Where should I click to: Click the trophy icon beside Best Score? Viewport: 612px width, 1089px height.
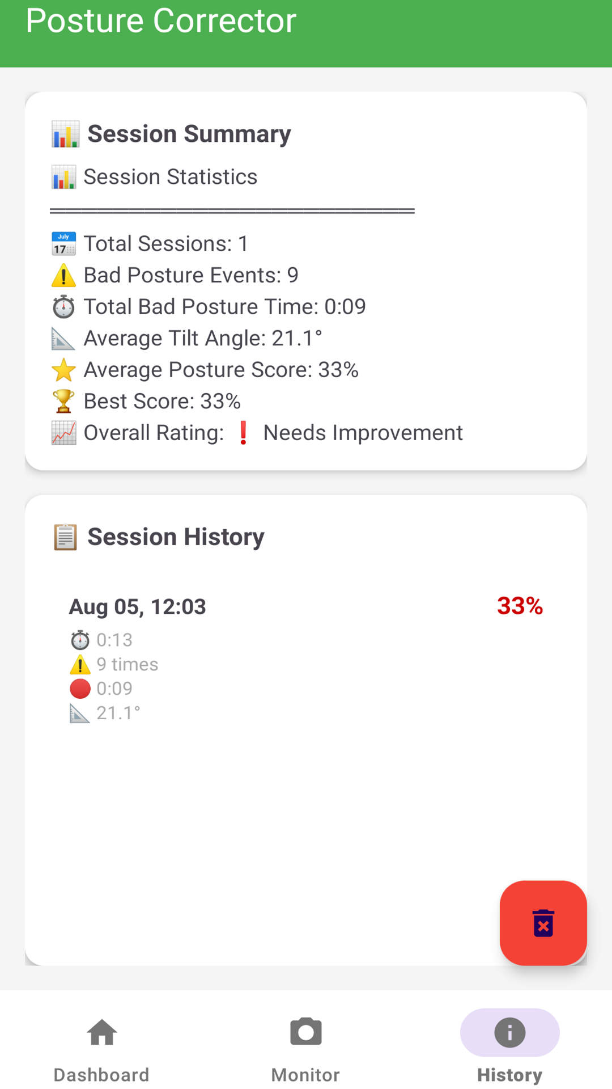tap(63, 401)
